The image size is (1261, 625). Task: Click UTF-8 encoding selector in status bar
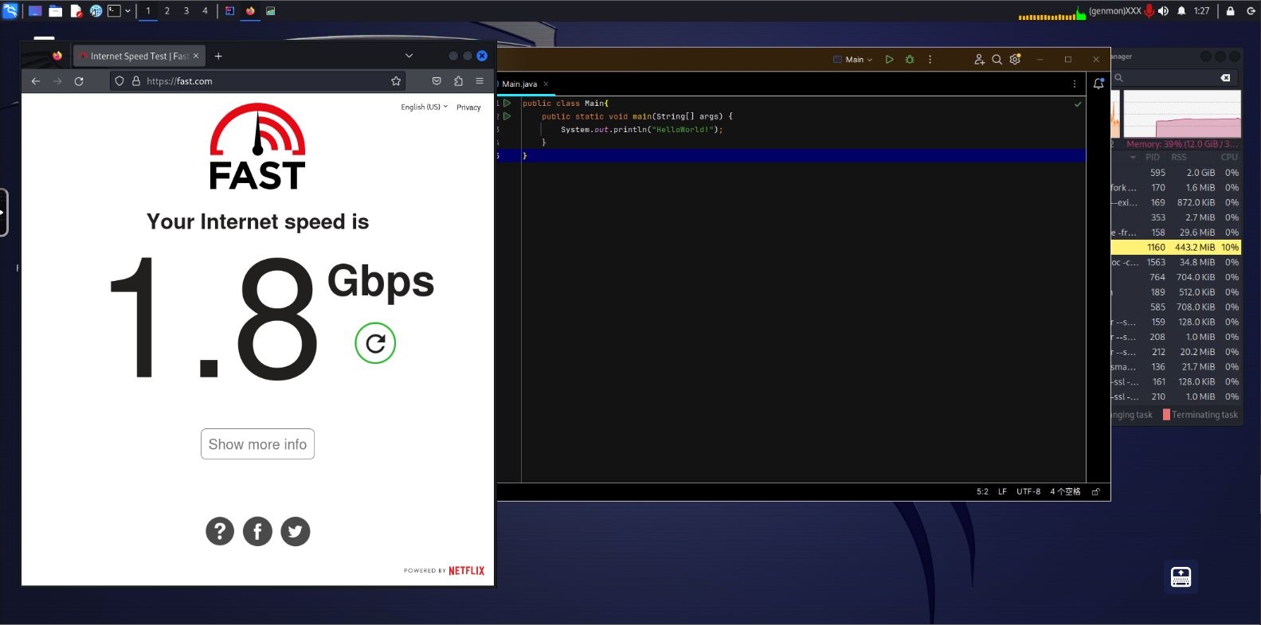click(x=1028, y=492)
